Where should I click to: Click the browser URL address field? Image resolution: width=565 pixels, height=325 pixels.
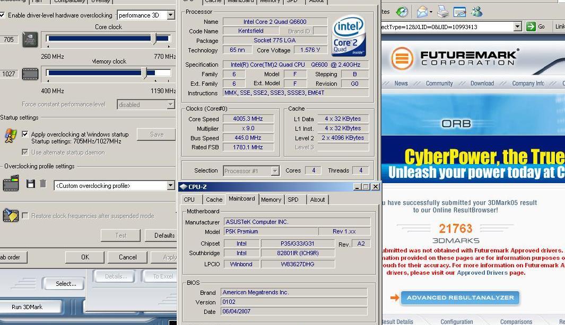coord(447,26)
